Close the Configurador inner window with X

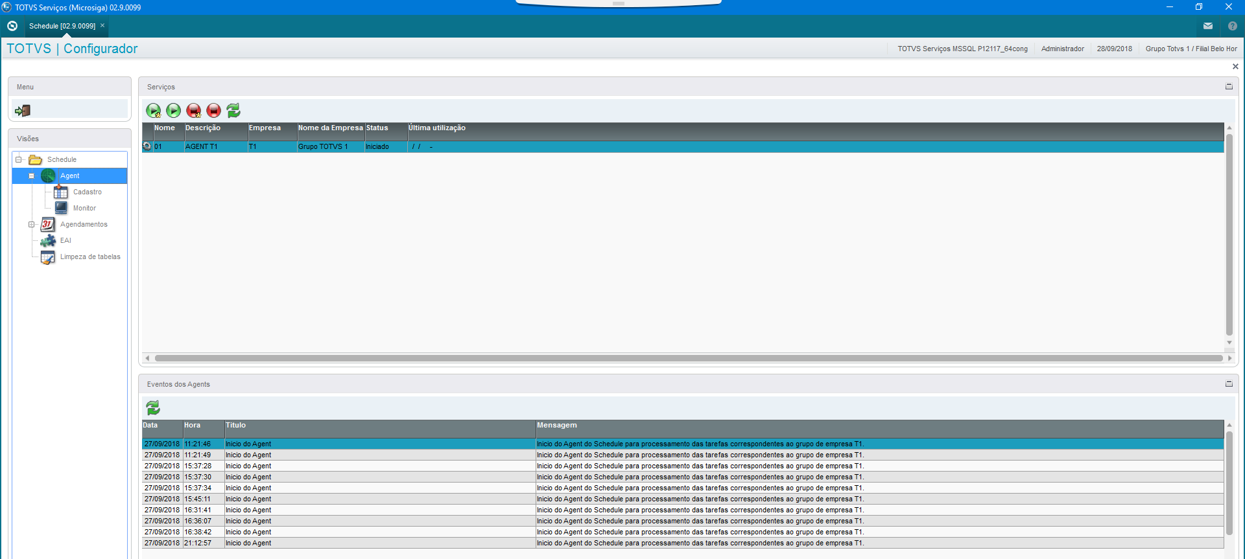[1235, 67]
